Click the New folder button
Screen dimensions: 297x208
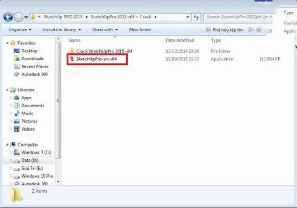pos(140,30)
